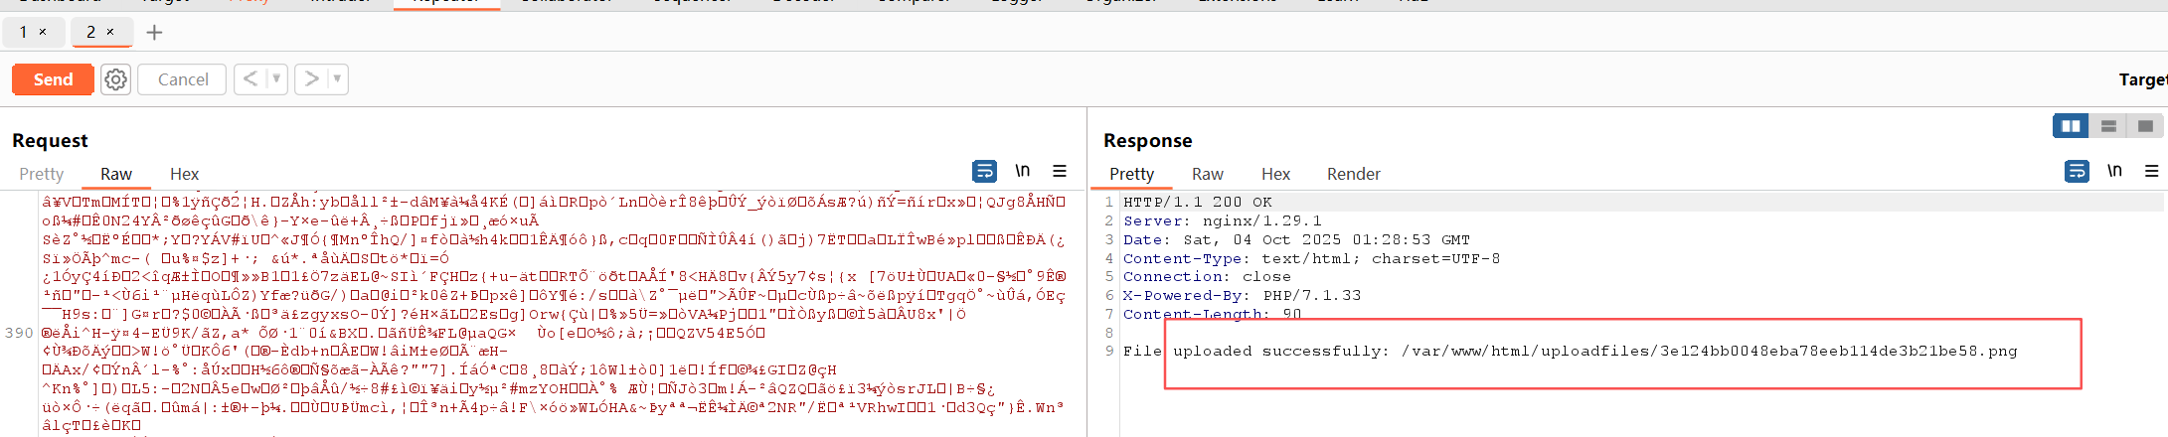Click the Response panel heading

click(1148, 140)
